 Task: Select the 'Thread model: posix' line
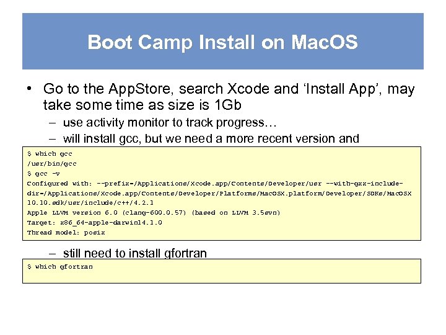point(66,233)
